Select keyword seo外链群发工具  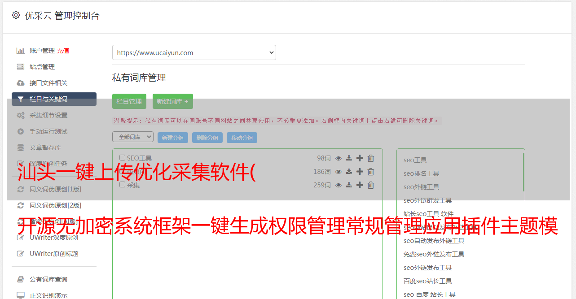(x=428, y=200)
